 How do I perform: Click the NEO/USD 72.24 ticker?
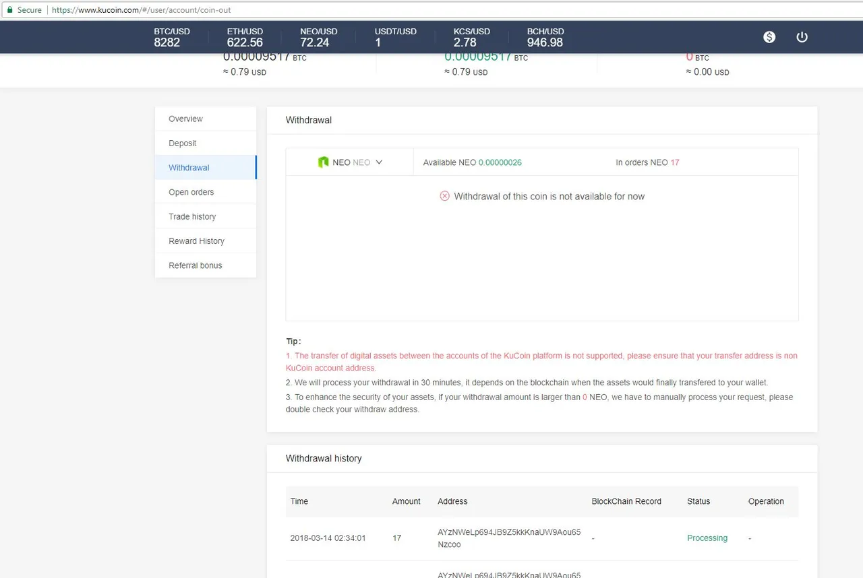(319, 37)
